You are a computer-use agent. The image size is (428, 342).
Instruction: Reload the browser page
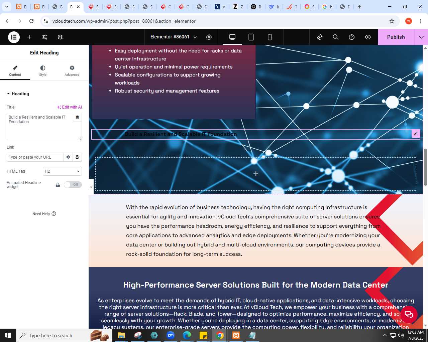tap(31, 21)
